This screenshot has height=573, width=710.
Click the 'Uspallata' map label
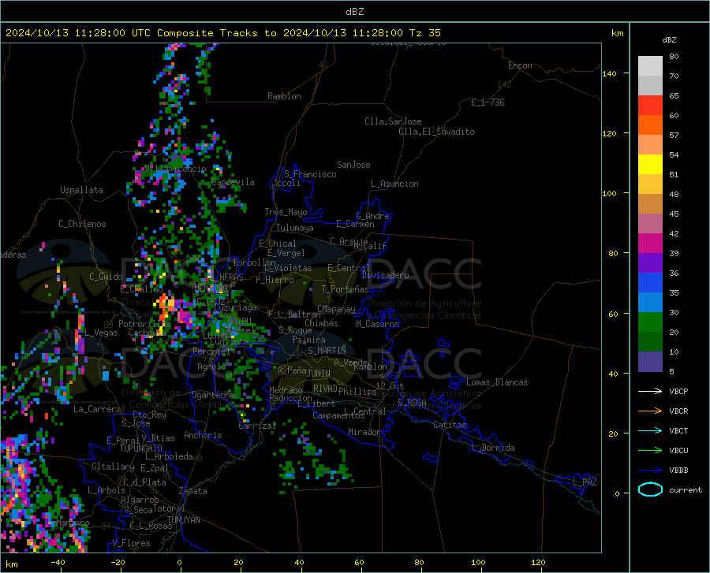[81, 190]
